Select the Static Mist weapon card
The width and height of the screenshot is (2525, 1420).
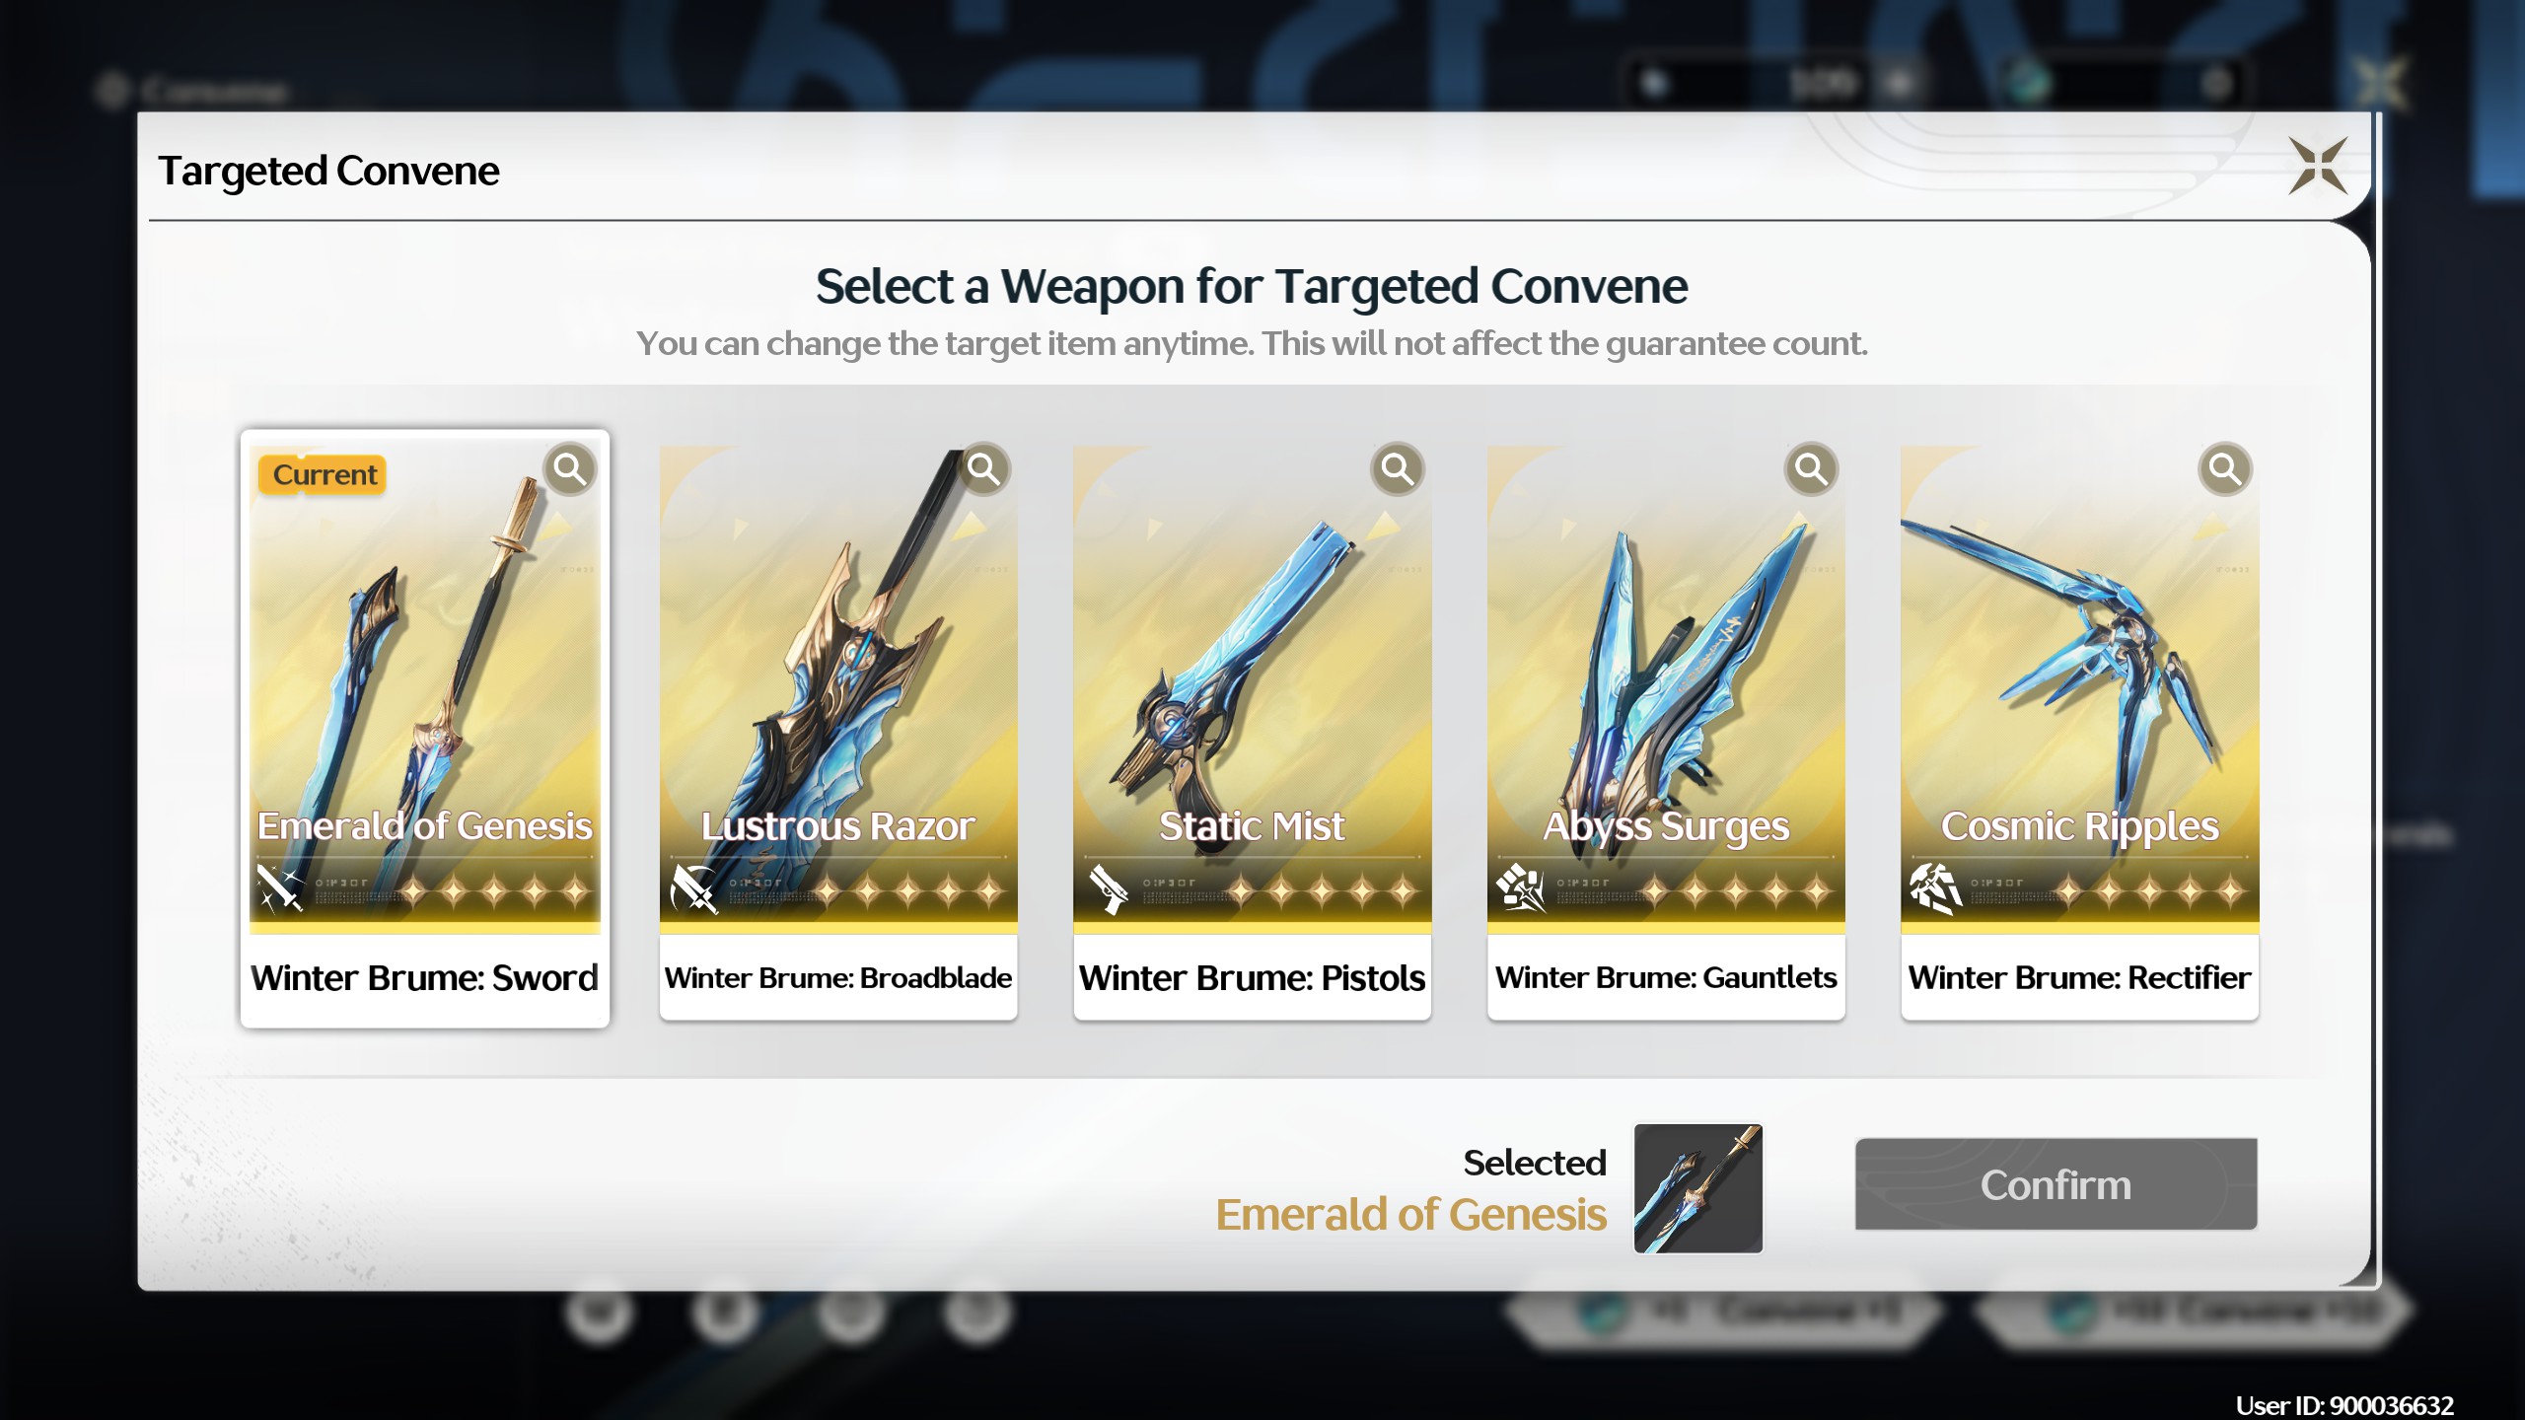1252,732
